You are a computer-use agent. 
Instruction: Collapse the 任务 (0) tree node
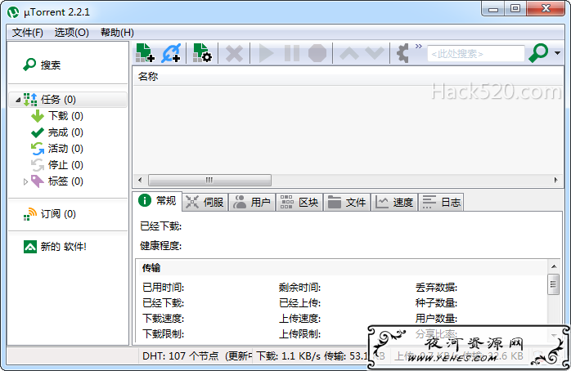18,100
